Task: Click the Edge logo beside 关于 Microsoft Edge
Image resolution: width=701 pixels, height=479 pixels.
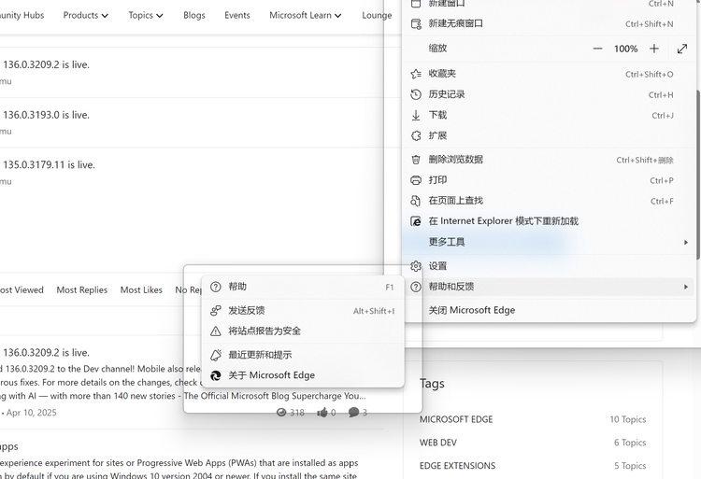Action: tap(216, 375)
